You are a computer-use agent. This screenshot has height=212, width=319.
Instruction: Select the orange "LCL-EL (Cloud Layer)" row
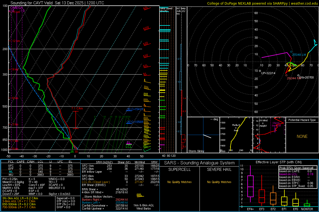tap(121, 182)
